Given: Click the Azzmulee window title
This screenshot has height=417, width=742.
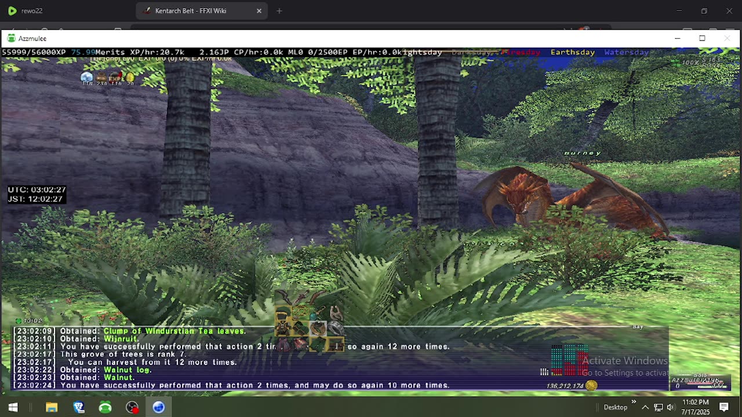Looking at the screenshot, I should pyautogui.click(x=32, y=38).
